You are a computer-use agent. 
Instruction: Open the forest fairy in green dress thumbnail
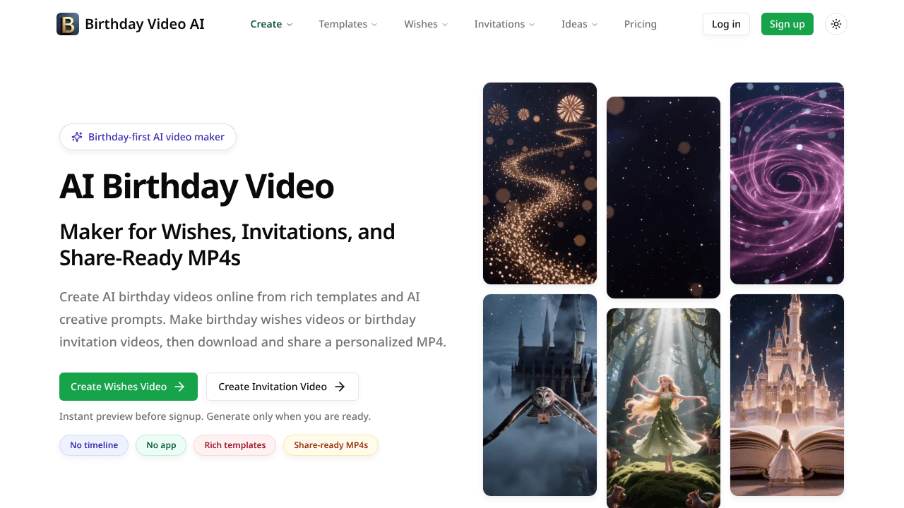point(663,408)
